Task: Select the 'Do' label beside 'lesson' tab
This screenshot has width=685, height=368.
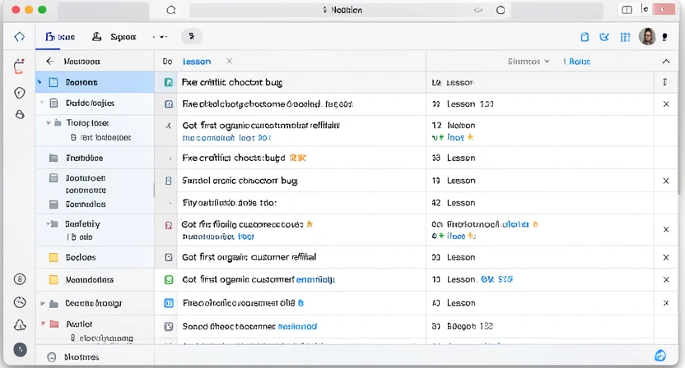Action: [167, 62]
